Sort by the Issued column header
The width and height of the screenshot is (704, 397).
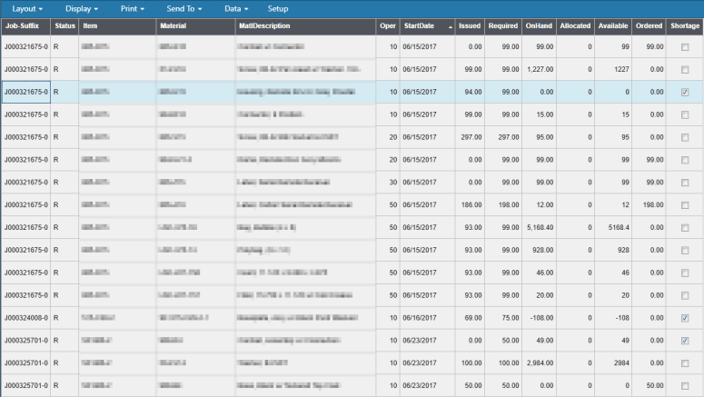pyautogui.click(x=470, y=26)
